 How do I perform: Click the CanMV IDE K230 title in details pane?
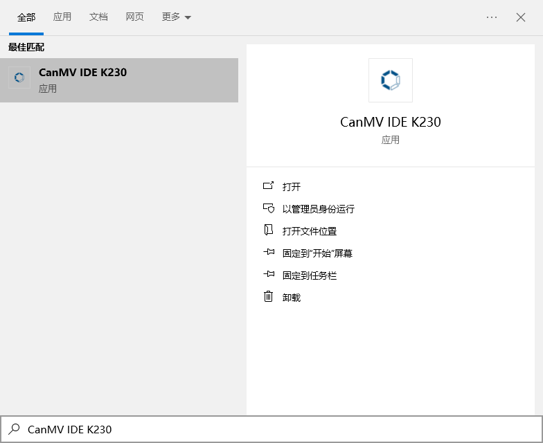pos(391,122)
